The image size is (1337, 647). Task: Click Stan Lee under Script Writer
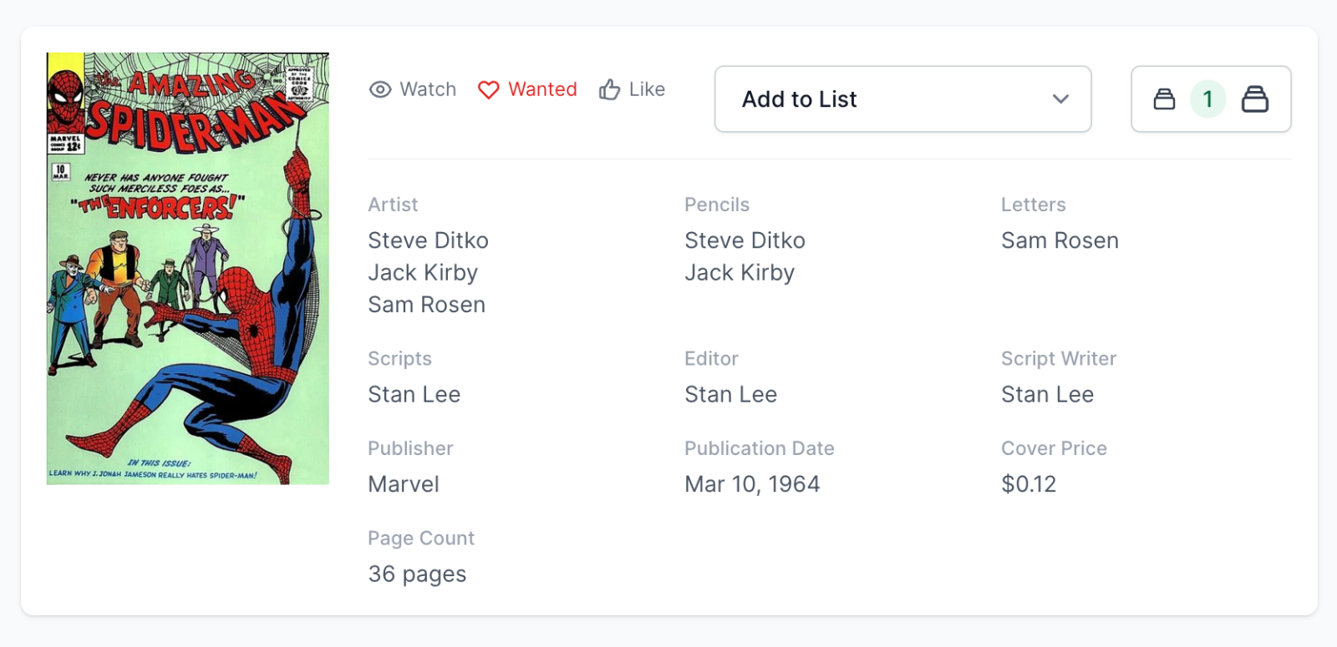point(1047,394)
